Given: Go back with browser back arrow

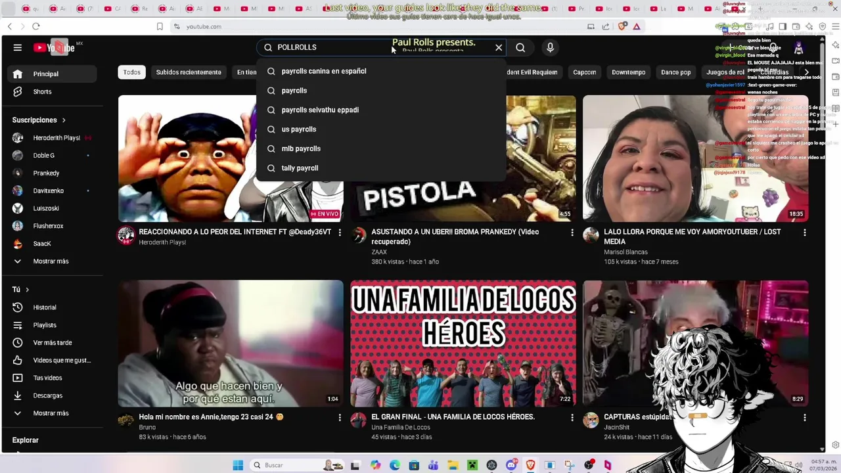Looking at the screenshot, I should (10, 26).
